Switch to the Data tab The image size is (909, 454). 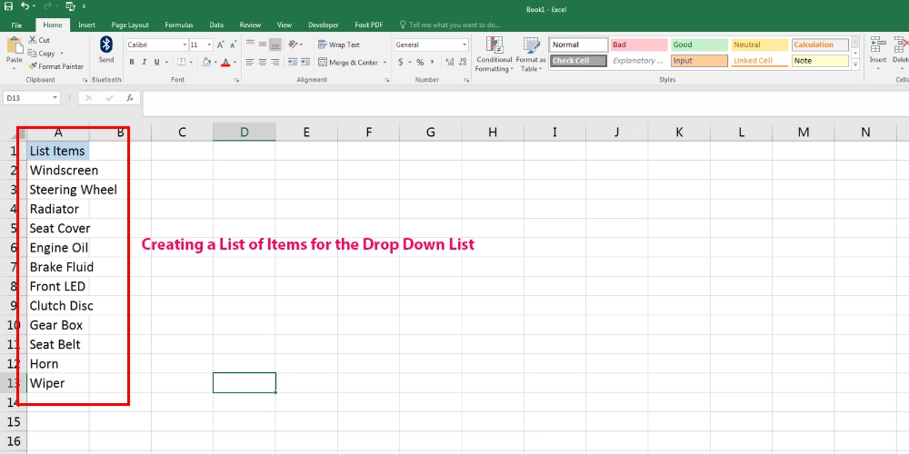pos(216,25)
